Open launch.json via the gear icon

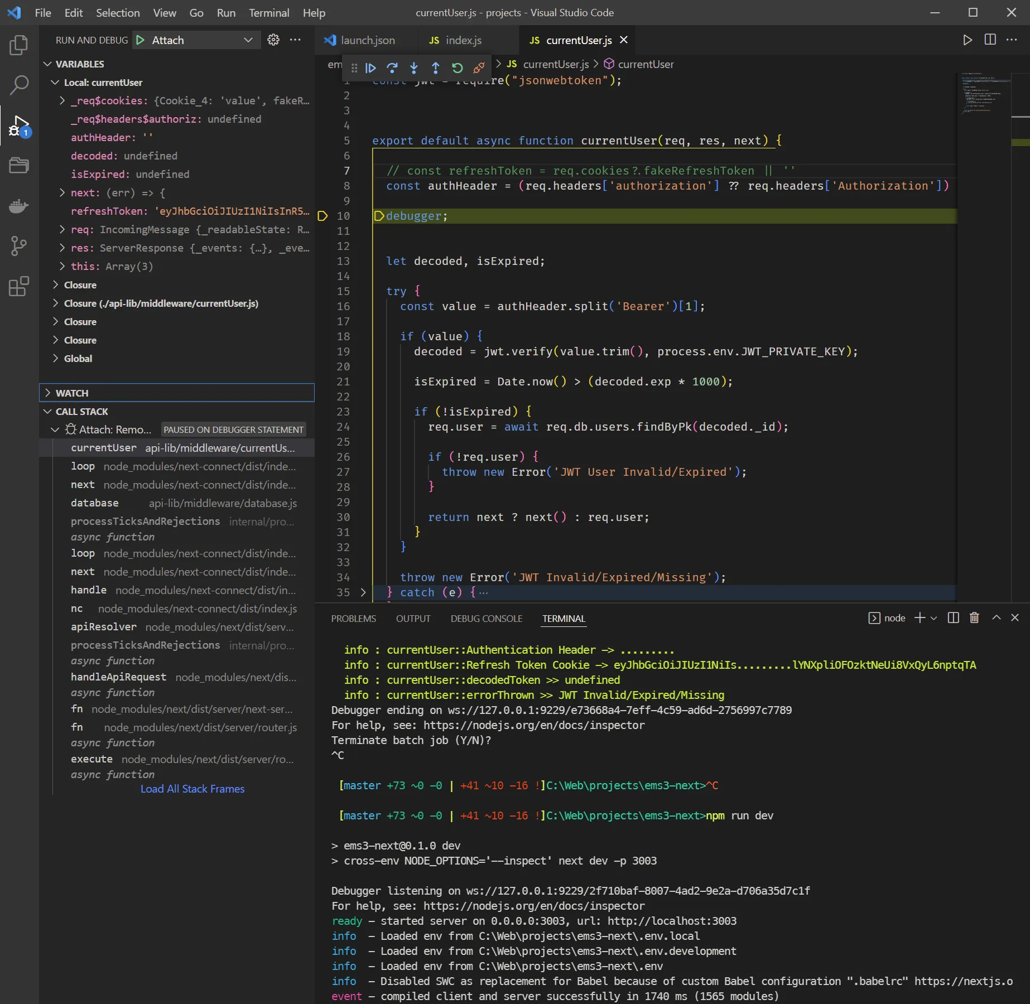point(273,40)
